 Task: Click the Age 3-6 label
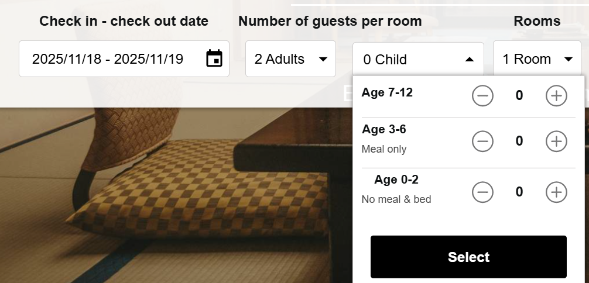(x=384, y=129)
